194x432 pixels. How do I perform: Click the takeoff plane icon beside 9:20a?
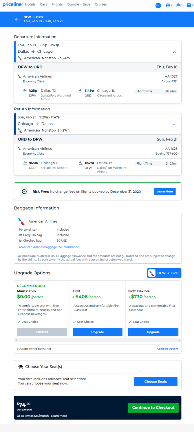[25, 163]
